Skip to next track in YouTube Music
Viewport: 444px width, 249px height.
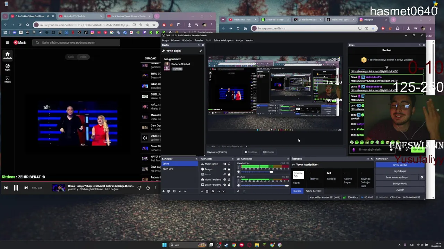pos(26,188)
